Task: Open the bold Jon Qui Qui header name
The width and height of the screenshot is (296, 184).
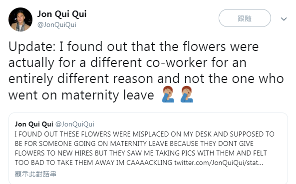Action: click(x=62, y=14)
